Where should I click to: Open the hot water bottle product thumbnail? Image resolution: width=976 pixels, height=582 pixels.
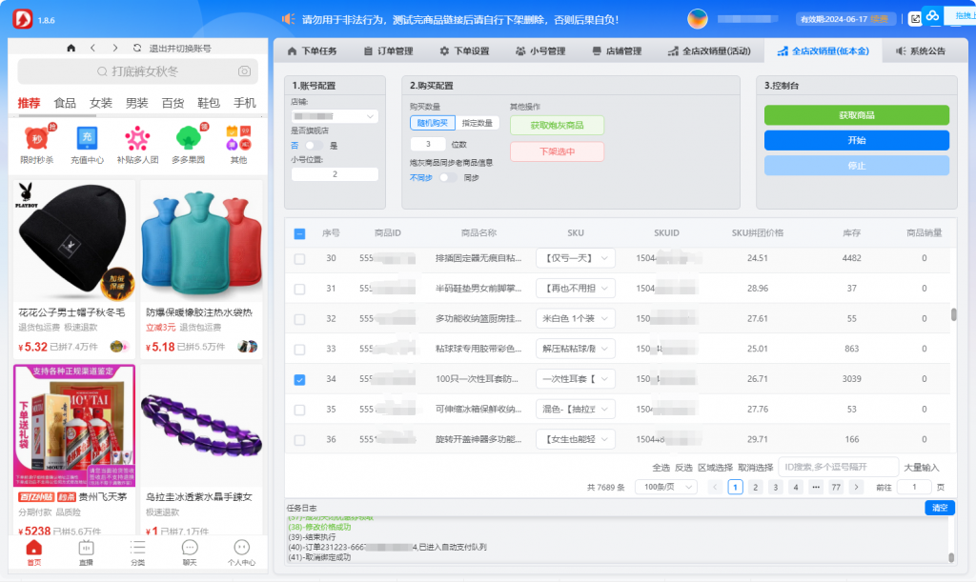pos(201,240)
